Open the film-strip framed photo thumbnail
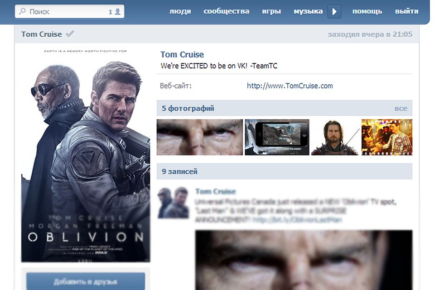This screenshot has height=290, width=435. (x=387, y=137)
